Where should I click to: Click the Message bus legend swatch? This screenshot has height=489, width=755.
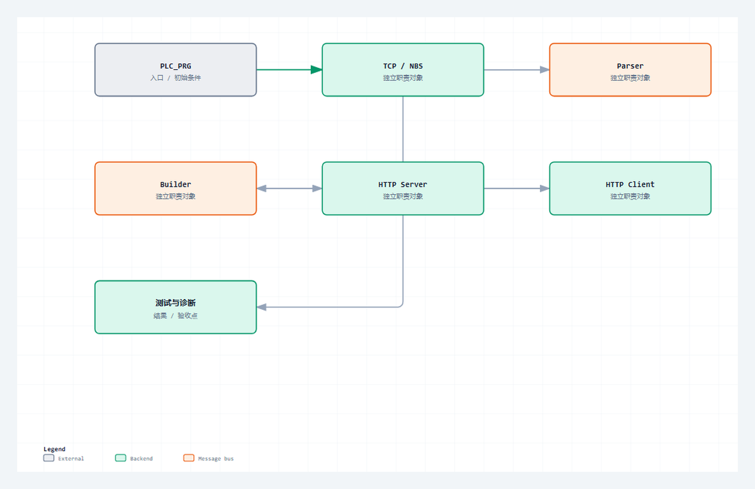pyautogui.click(x=189, y=458)
